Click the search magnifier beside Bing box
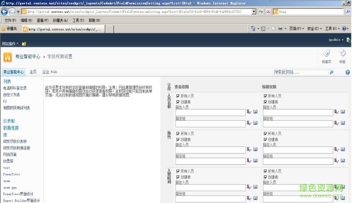The width and height of the screenshot is (352, 203). tap(348, 12)
